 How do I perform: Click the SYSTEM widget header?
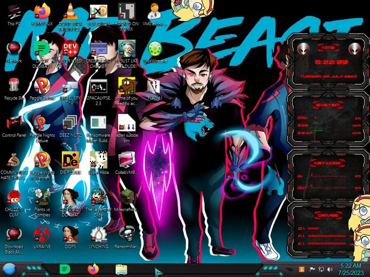pos(328,105)
